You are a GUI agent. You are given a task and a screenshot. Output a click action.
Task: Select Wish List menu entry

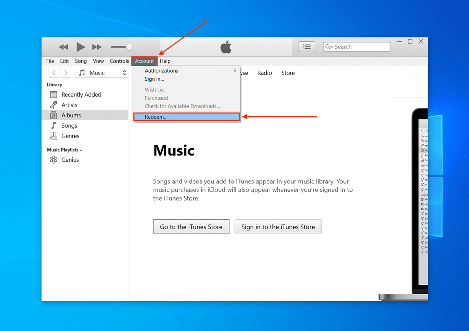tap(186, 89)
